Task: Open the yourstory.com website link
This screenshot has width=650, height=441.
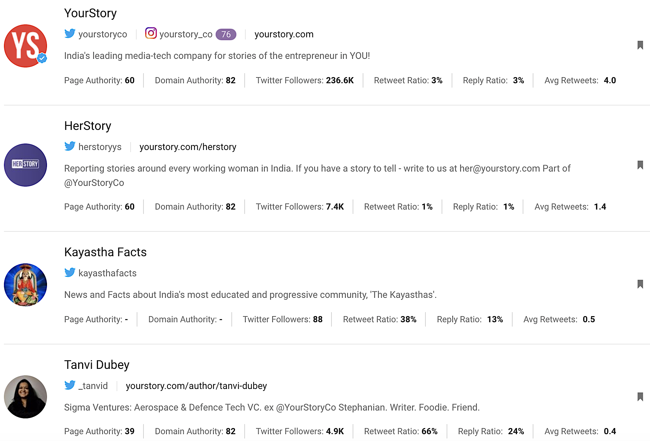Action: (x=284, y=34)
